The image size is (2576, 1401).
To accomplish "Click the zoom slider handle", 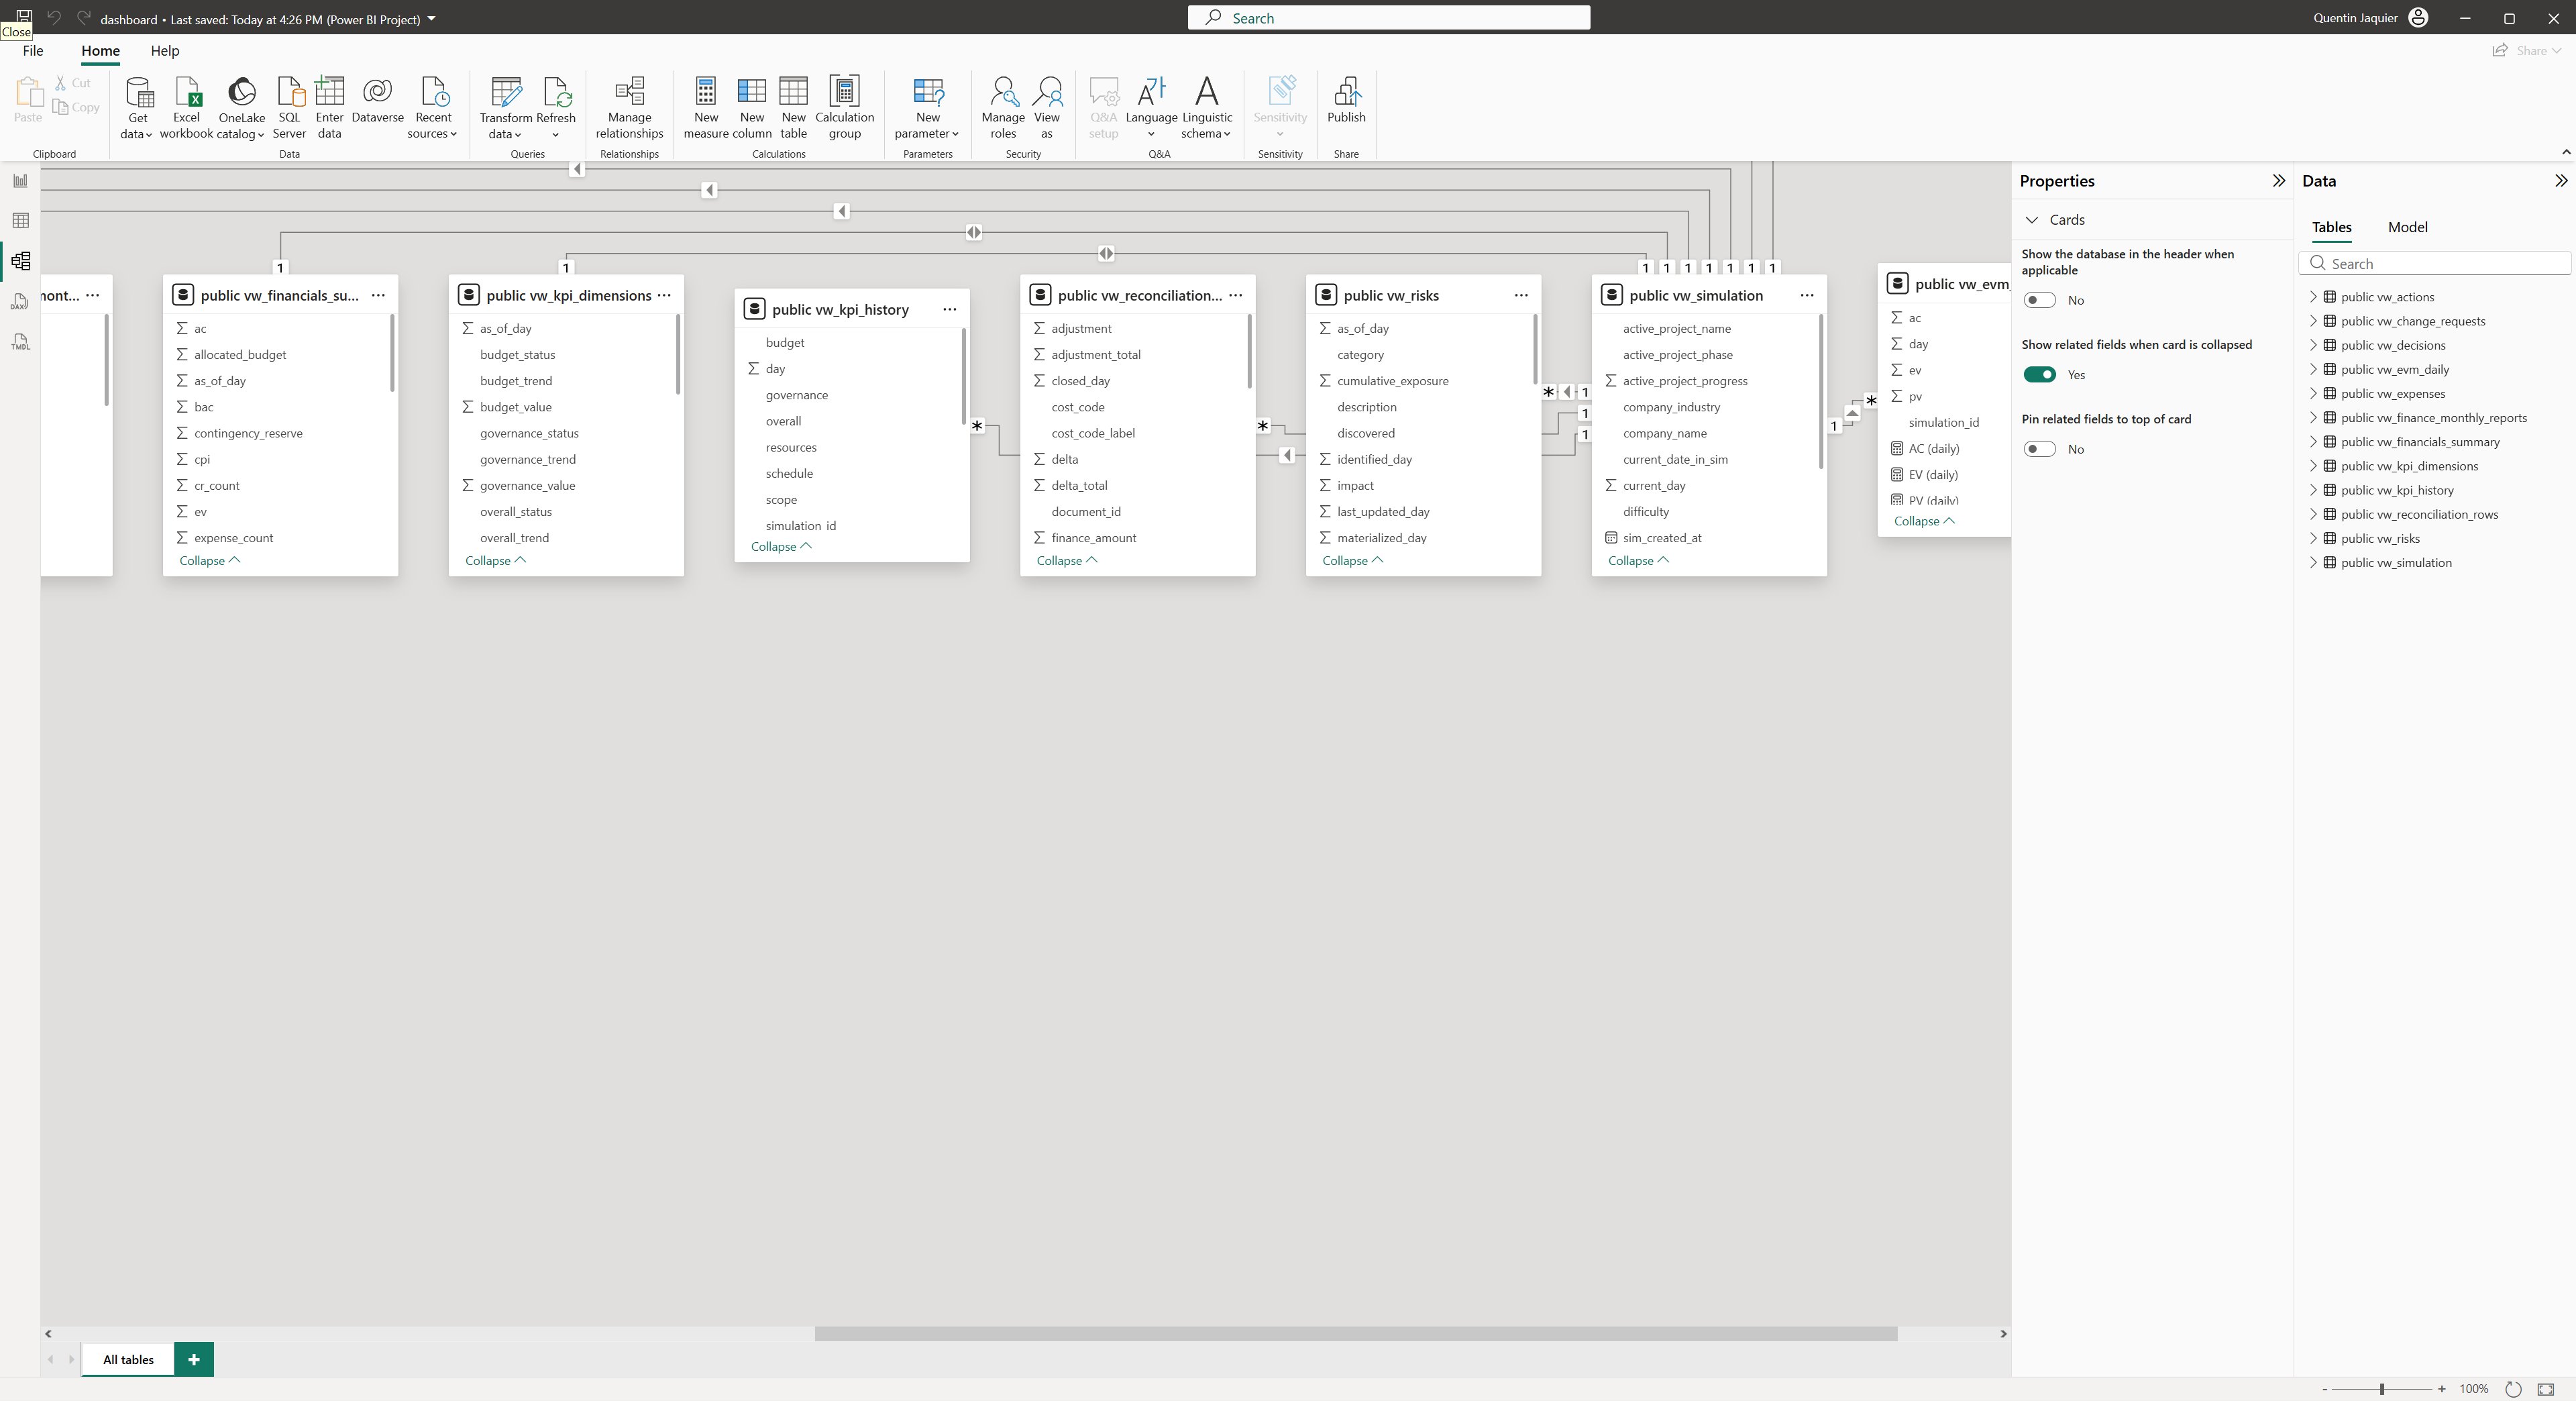I will [2381, 1389].
